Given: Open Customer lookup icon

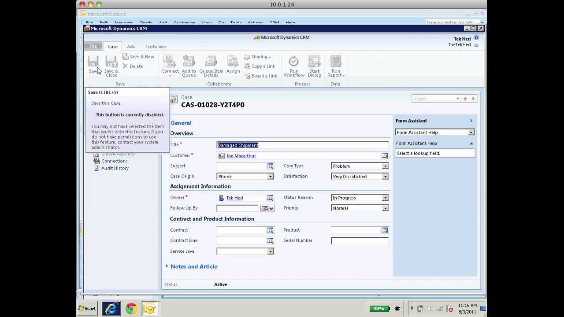Looking at the screenshot, I should point(385,156).
